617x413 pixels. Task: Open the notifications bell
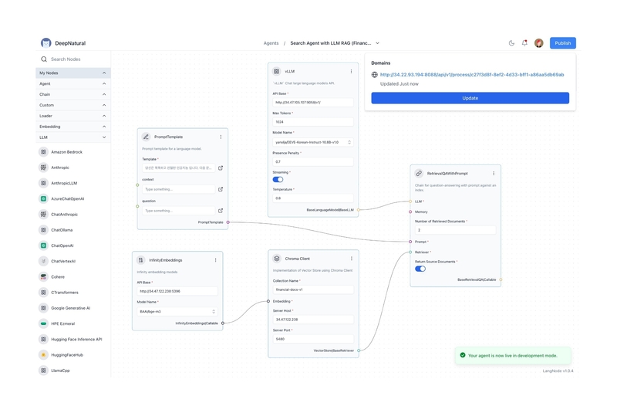point(524,43)
